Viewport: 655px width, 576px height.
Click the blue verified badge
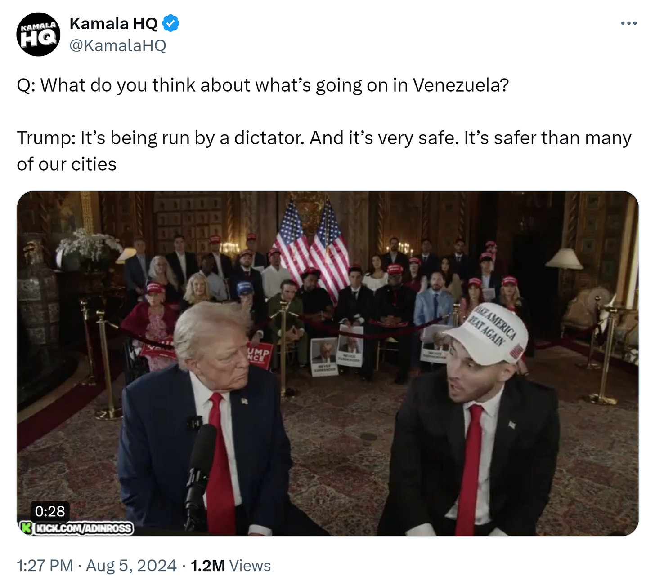(170, 23)
